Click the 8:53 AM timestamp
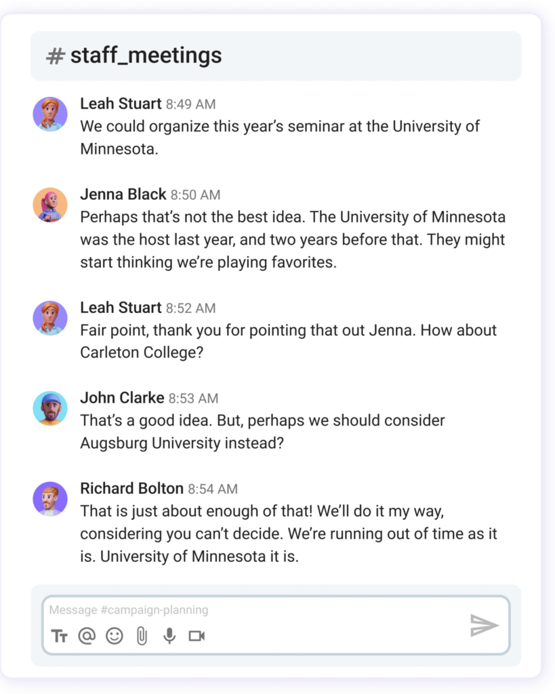Image resolution: width=555 pixels, height=694 pixels. click(x=193, y=399)
